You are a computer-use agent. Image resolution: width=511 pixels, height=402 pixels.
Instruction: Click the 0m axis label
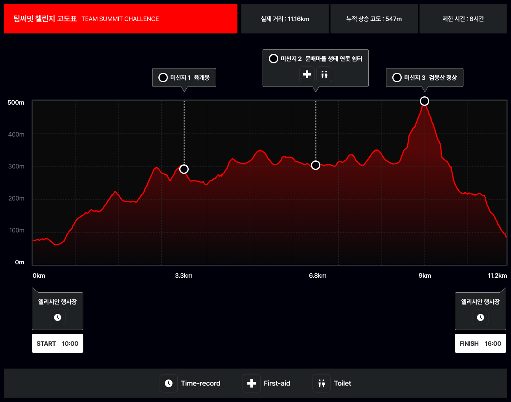tap(20, 262)
